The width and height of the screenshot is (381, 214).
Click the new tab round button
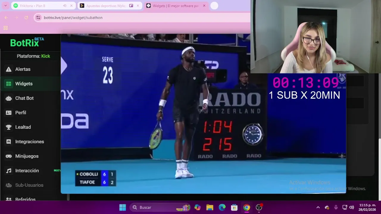click(214, 6)
